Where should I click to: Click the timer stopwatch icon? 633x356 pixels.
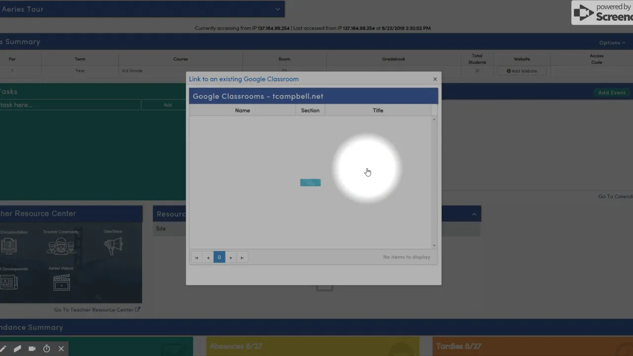[x=46, y=349]
